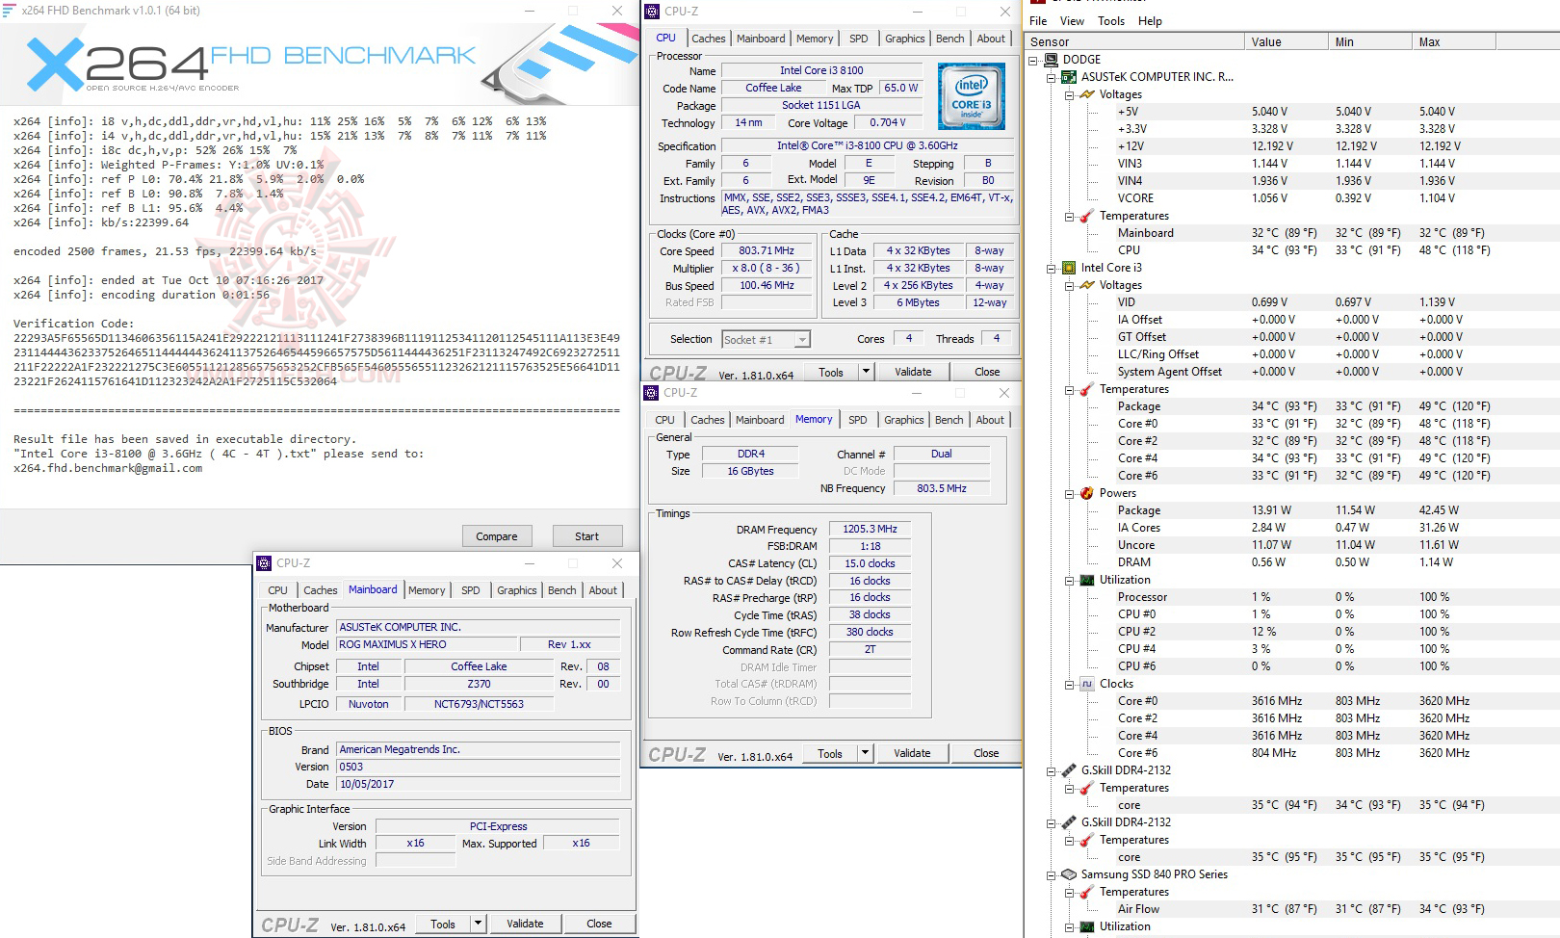The width and height of the screenshot is (1560, 938).
Task: Click the Intel Core i3 inside logo
Action: click(972, 96)
